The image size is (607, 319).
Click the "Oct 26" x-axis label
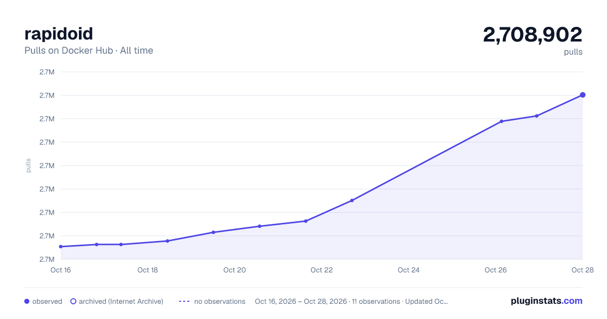point(496,270)
